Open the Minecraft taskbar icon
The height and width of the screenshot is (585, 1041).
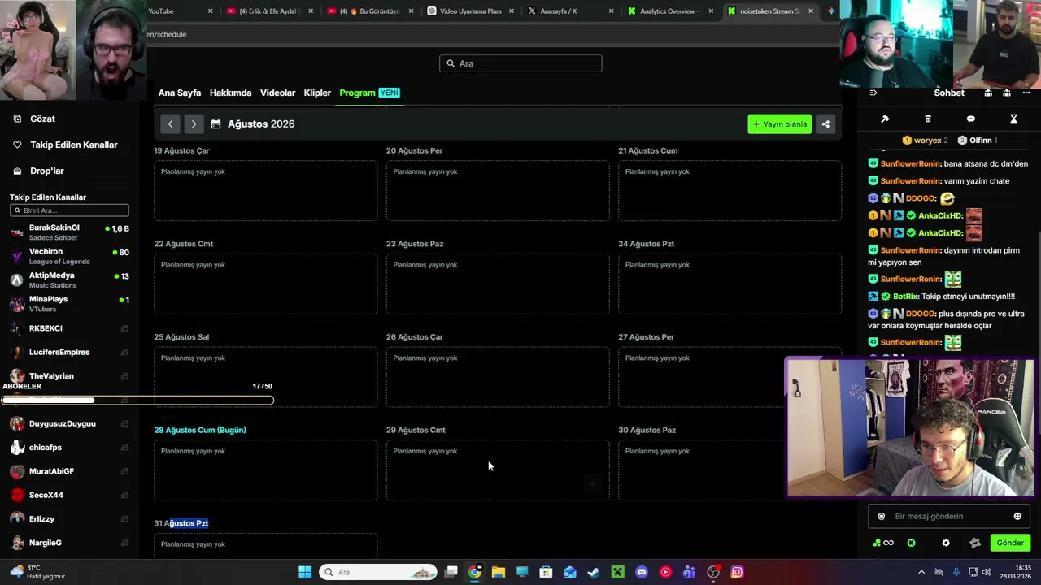point(618,572)
